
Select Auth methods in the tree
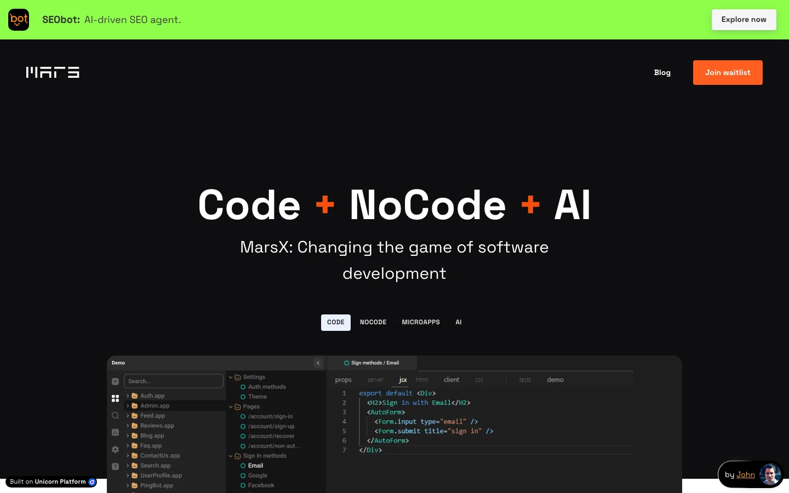coord(263,387)
